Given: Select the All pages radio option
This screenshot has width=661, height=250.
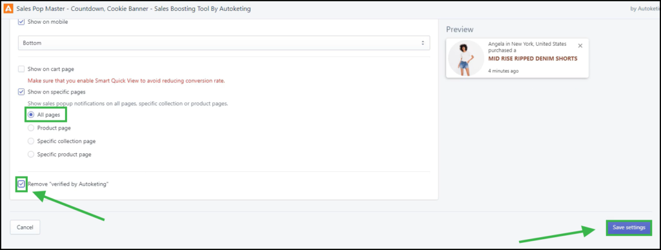Looking at the screenshot, I should tap(31, 115).
